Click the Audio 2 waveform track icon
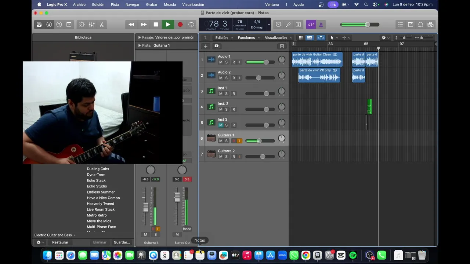Viewport: 470px width, 264px height. click(211, 75)
